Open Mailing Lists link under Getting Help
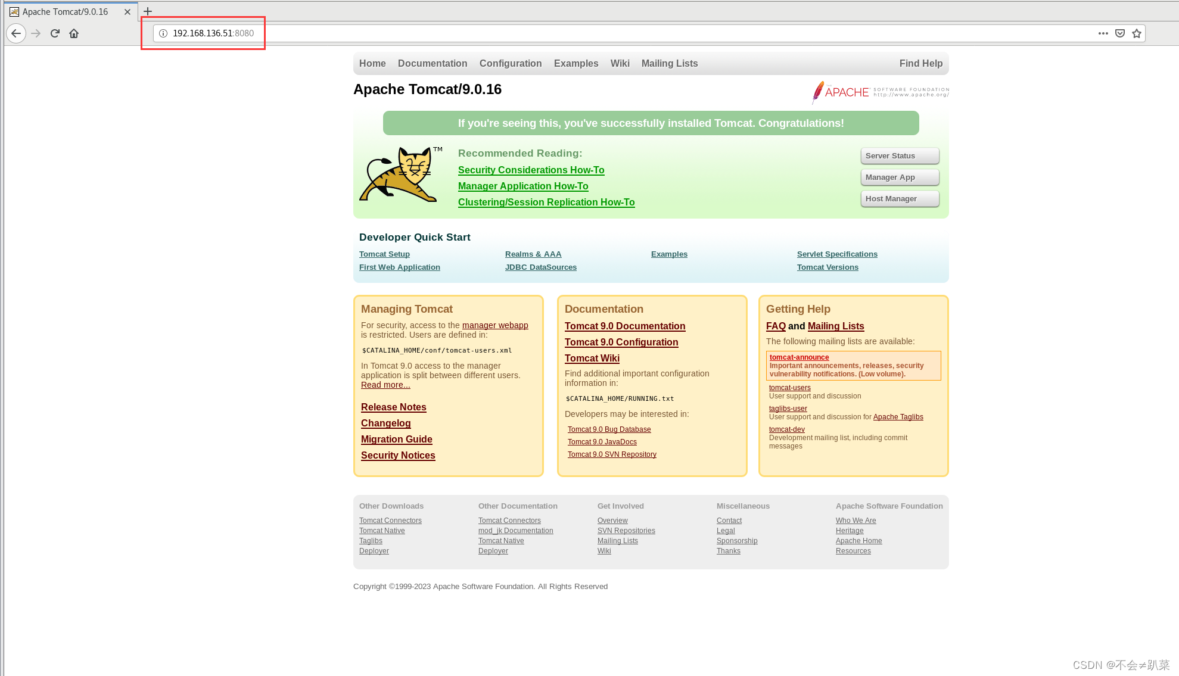The width and height of the screenshot is (1179, 676). pos(836,326)
